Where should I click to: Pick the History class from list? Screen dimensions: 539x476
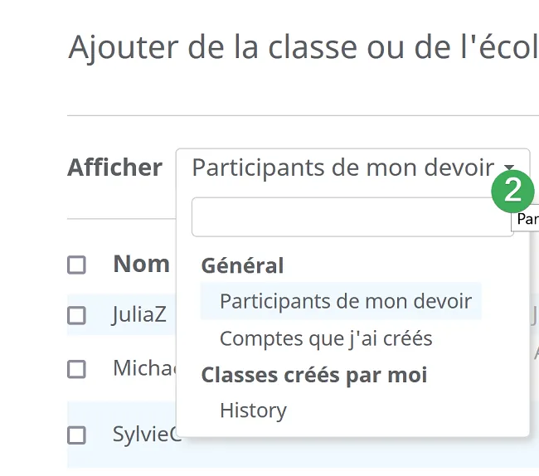[x=253, y=410]
